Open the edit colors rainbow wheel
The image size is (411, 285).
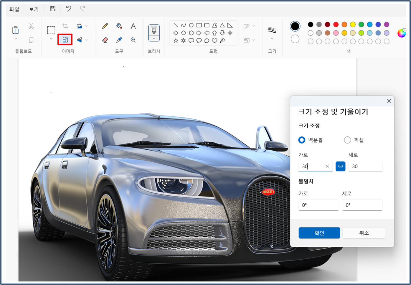point(402,33)
